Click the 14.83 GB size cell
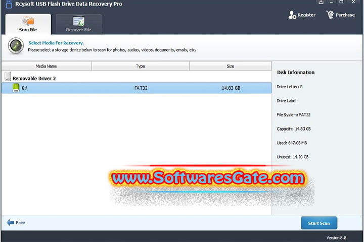Screen dimensions: 364x242 click(x=231, y=88)
